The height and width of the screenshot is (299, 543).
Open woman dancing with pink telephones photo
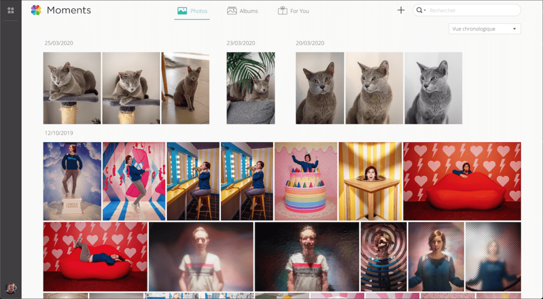pyautogui.click(x=134, y=181)
